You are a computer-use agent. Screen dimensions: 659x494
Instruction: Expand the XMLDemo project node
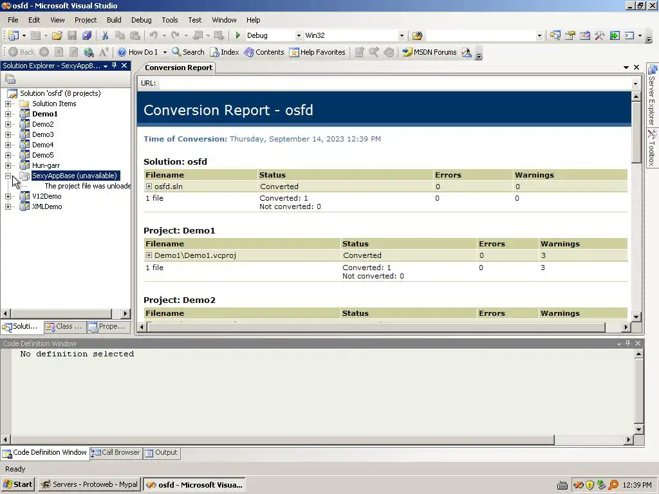coord(8,206)
